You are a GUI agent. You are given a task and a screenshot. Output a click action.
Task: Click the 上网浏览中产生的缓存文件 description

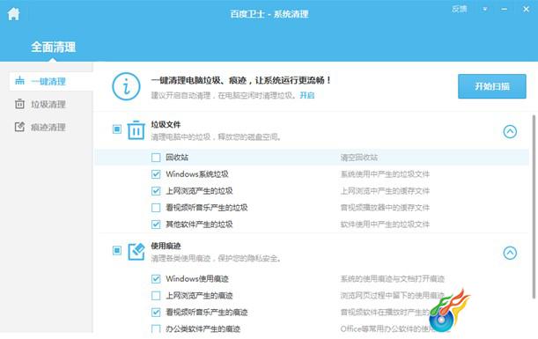(385, 191)
